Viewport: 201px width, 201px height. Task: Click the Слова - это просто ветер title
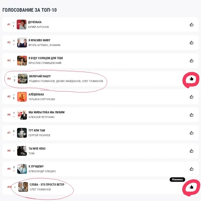pyautogui.click(x=47, y=185)
